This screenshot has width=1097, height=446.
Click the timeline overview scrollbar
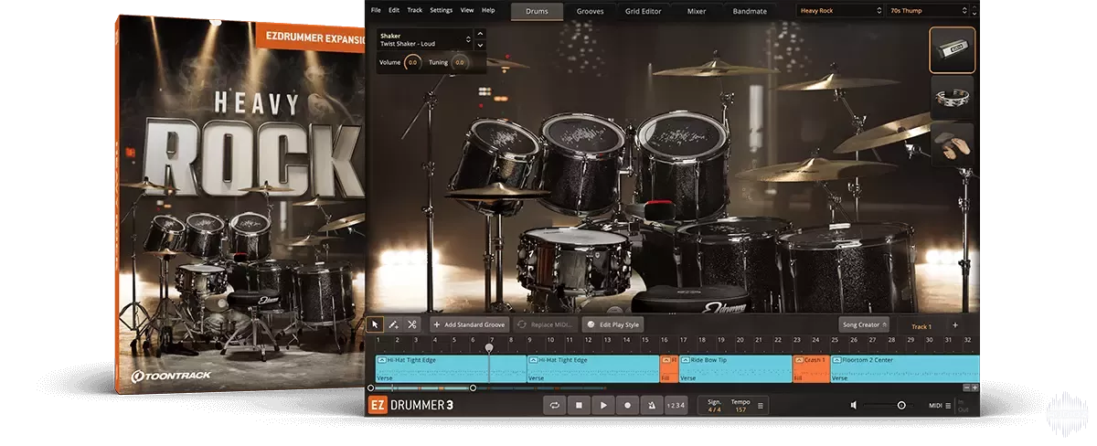[x=421, y=388]
